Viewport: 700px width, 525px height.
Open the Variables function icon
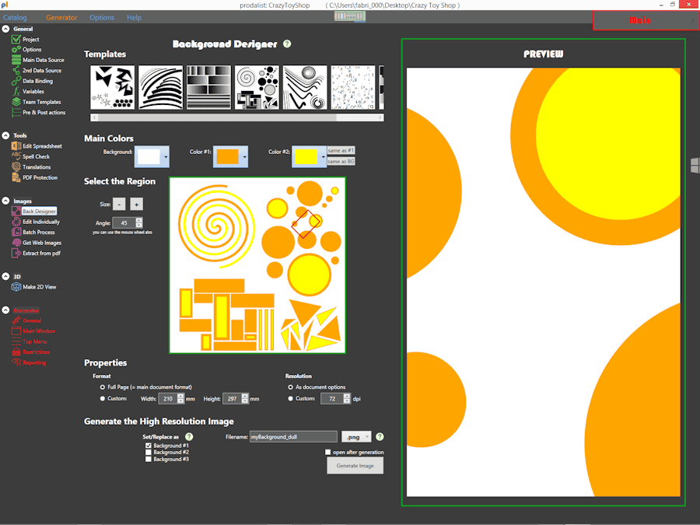[x=16, y=92]
